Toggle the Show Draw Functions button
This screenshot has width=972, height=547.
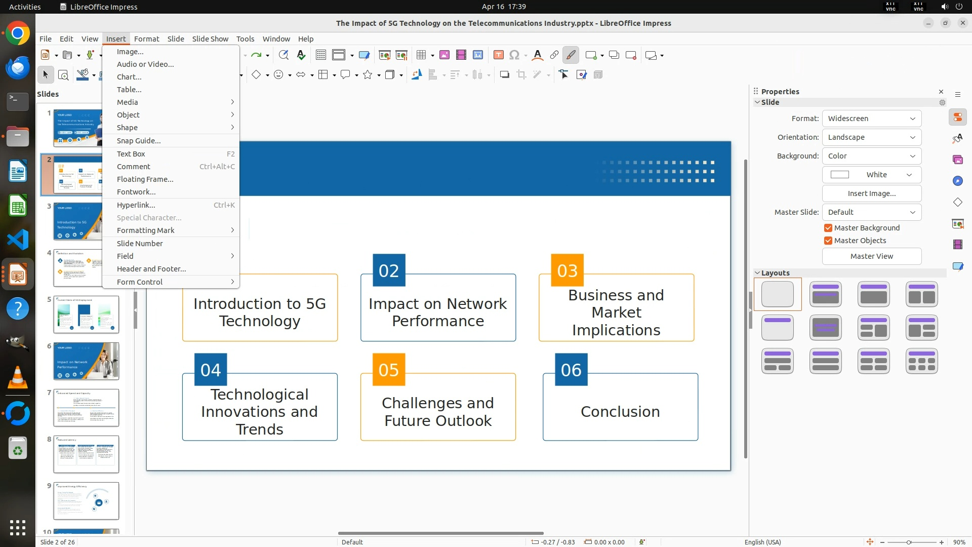(571, 55)
